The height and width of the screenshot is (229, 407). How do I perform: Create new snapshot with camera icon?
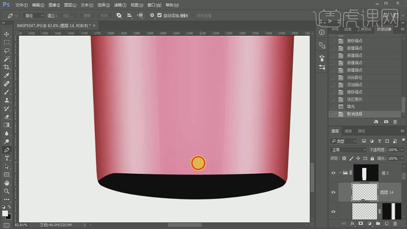[x=386, y=122]
